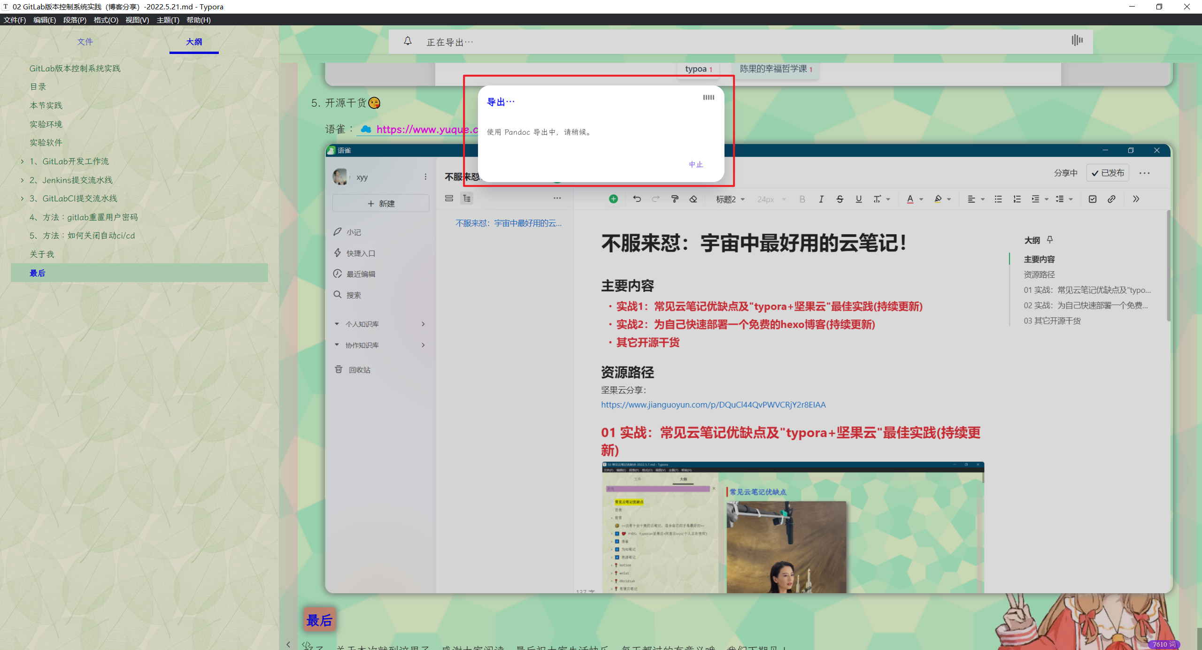Click the 语雀 logo icon in its title bar
Image resolution: width=1202 pixels, height=650 pixels.
click(x=331, y=150)
